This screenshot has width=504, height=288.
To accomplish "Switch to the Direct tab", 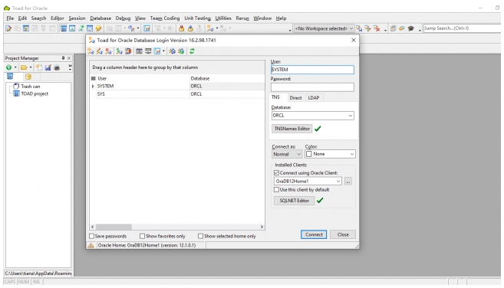I will coord(295,97).
